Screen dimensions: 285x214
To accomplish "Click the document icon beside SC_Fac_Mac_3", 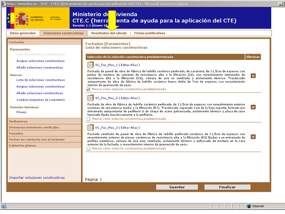I will tap(90, 128).
